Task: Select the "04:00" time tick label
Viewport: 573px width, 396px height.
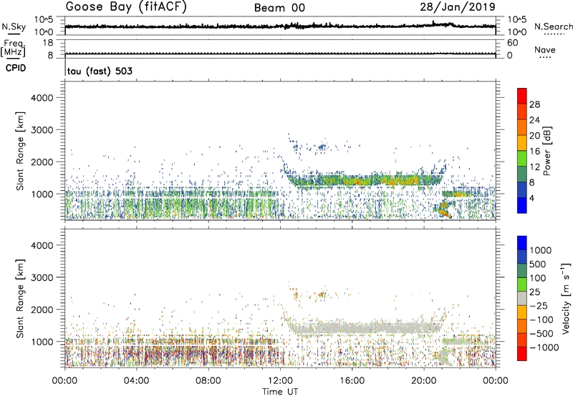Action: (x=137, y=381)
